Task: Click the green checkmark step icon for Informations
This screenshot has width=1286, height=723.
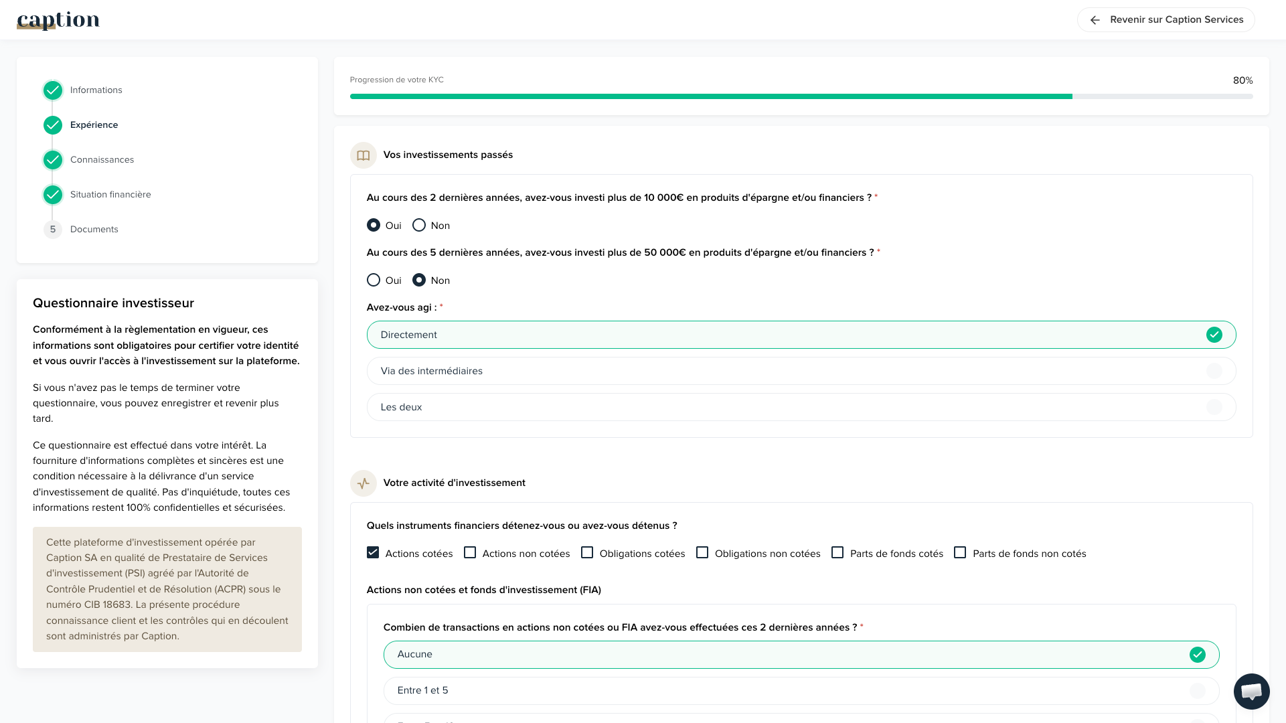Action: [53, 90]
